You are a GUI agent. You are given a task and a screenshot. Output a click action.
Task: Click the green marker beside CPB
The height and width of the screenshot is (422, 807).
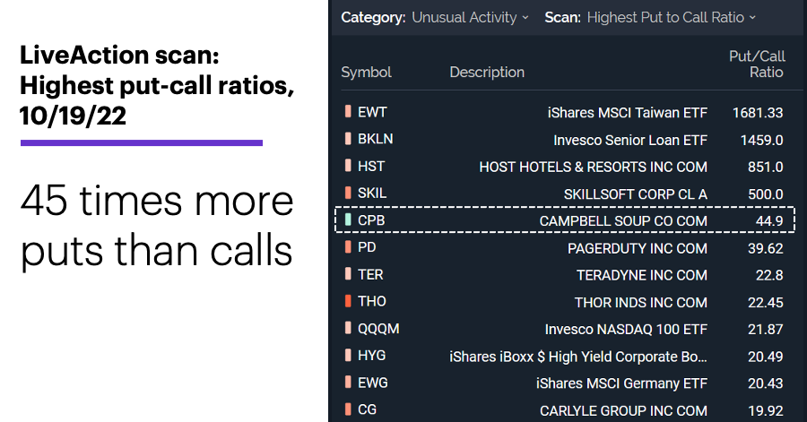point(348,220)
